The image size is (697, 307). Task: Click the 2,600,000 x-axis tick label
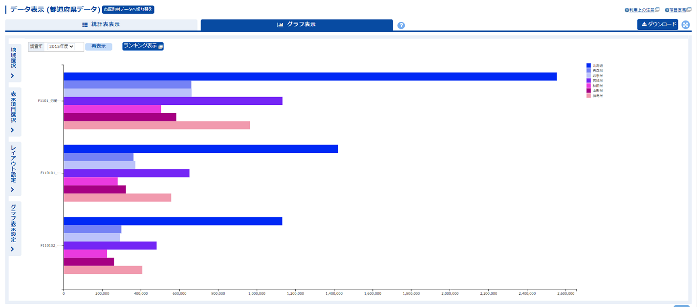click(x=566, y=294)
